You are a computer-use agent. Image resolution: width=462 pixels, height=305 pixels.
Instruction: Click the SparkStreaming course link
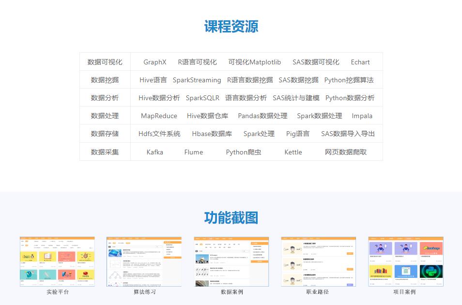point(197,80)
